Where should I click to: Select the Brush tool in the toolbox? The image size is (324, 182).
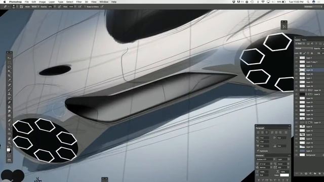click(9, 89)
